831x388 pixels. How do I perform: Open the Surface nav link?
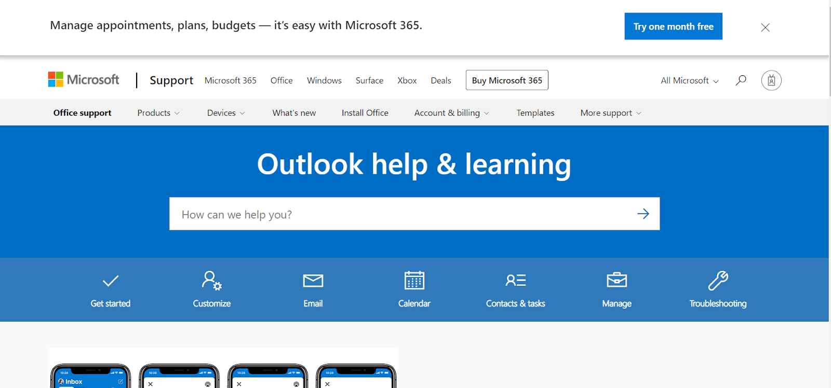pos(369,80)
